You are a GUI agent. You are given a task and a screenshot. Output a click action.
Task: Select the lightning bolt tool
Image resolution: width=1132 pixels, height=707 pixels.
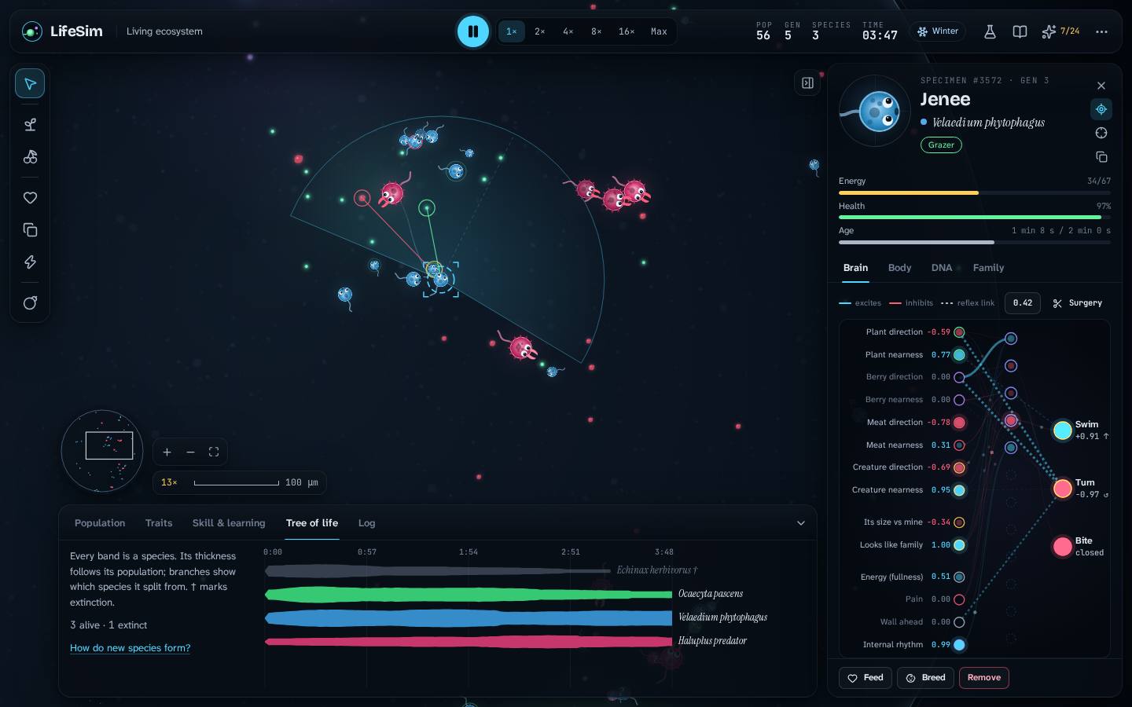[30, 262]
